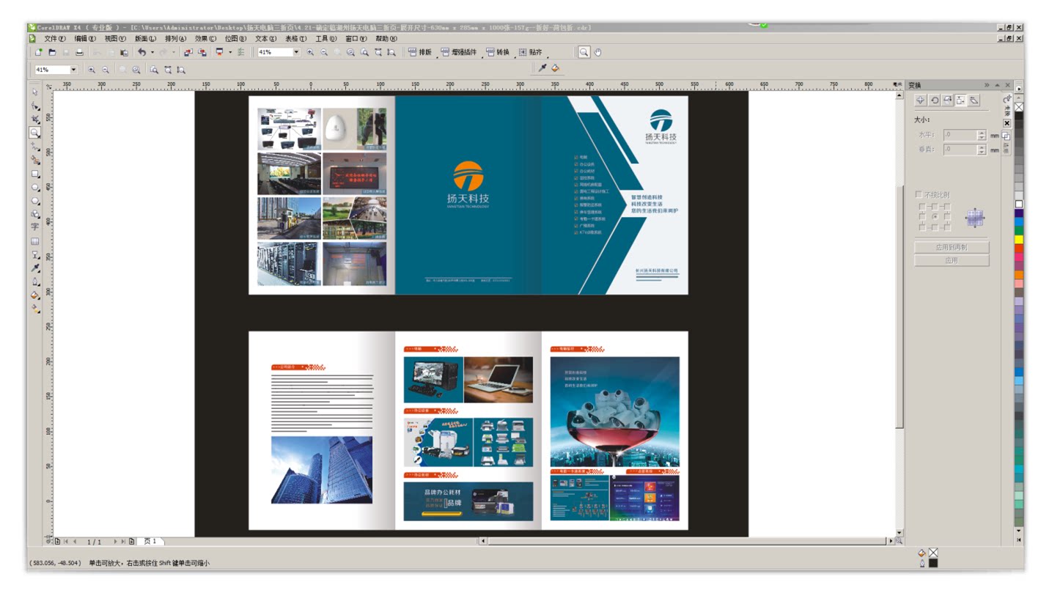This screenshot has height=593, width=1052.
Task: Check the bottom-left anchor point box
Action: coord(922,226)
